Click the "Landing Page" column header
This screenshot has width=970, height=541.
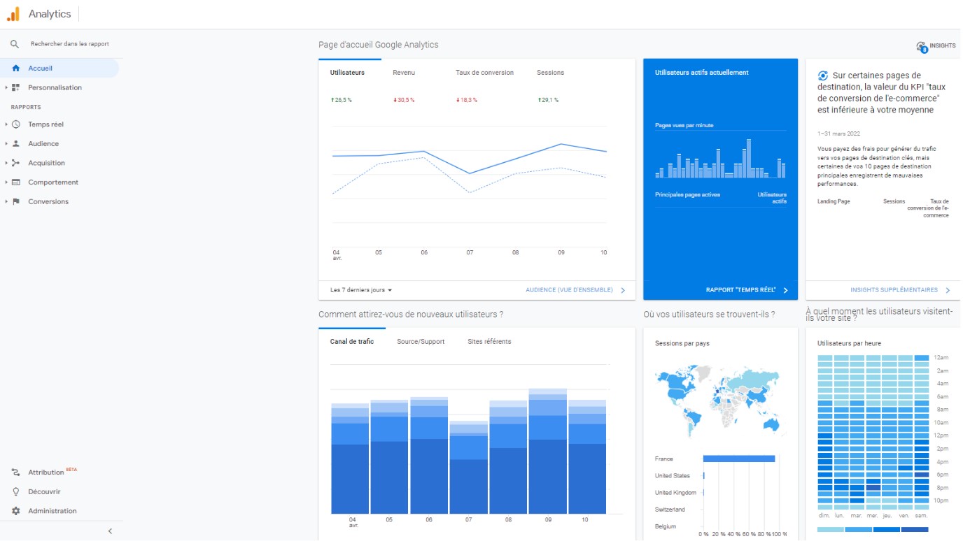click(x=834, y=201)
